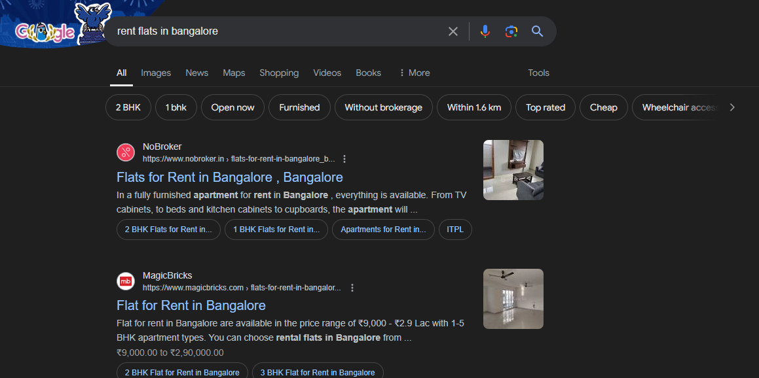The width and height of the screenshot is (759, 378).
Task: Open '3 BHK Flat for Rent in Bangalore' sitelink
Action: pyautogui.click(x=318, y=372)
